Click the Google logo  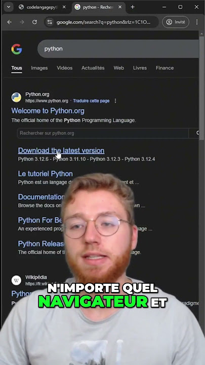tap(17, 49)
